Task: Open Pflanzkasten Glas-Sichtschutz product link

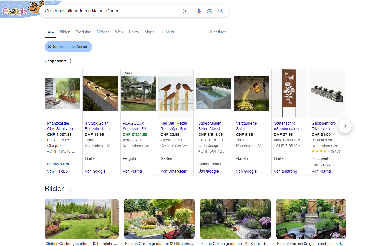Action: [x=62, y=126]
